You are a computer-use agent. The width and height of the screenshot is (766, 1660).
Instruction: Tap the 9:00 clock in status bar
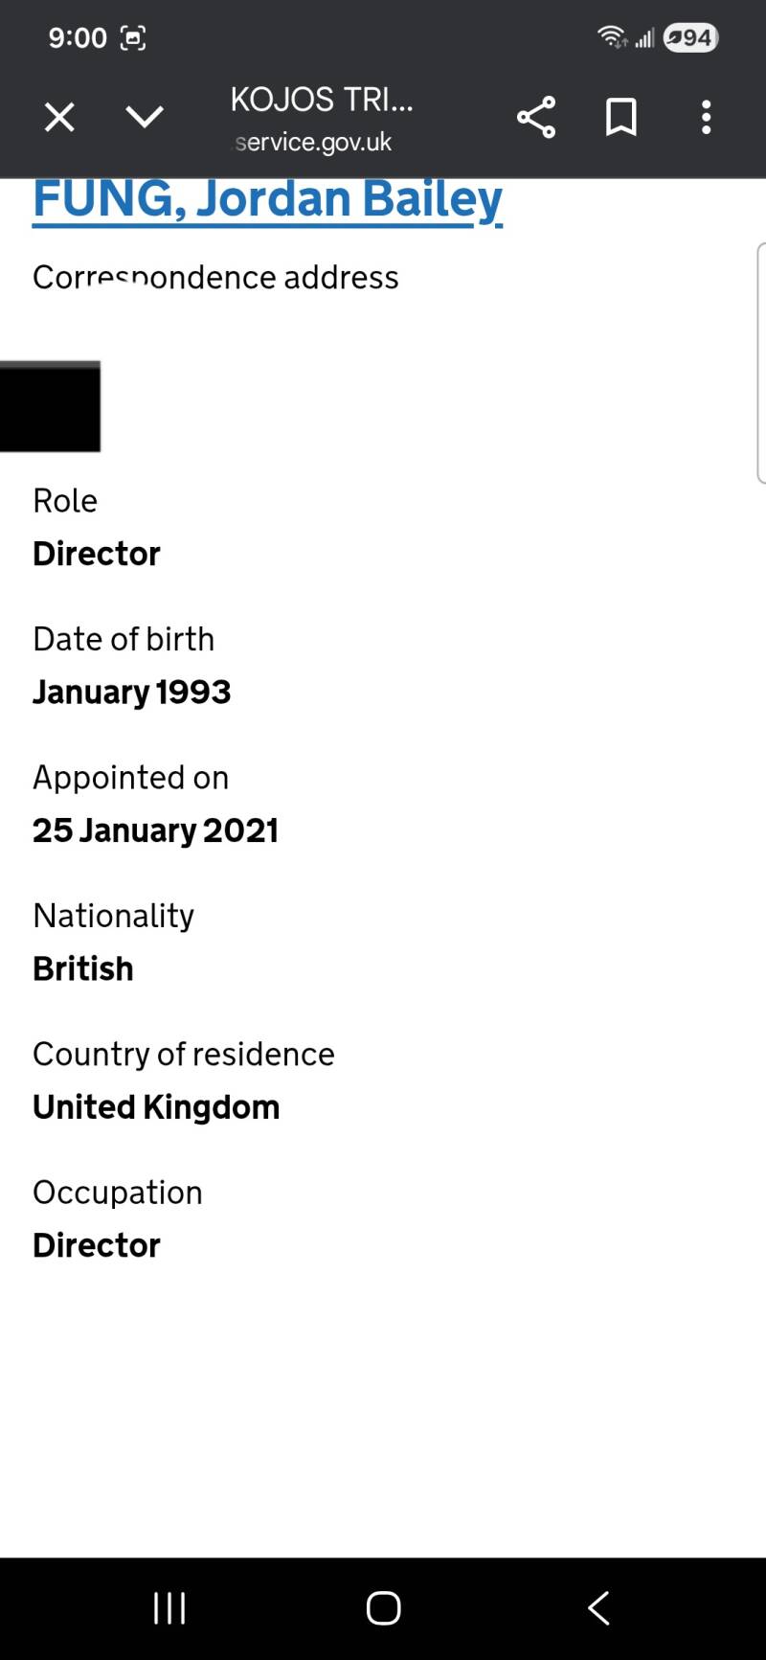tap(78, 38)
